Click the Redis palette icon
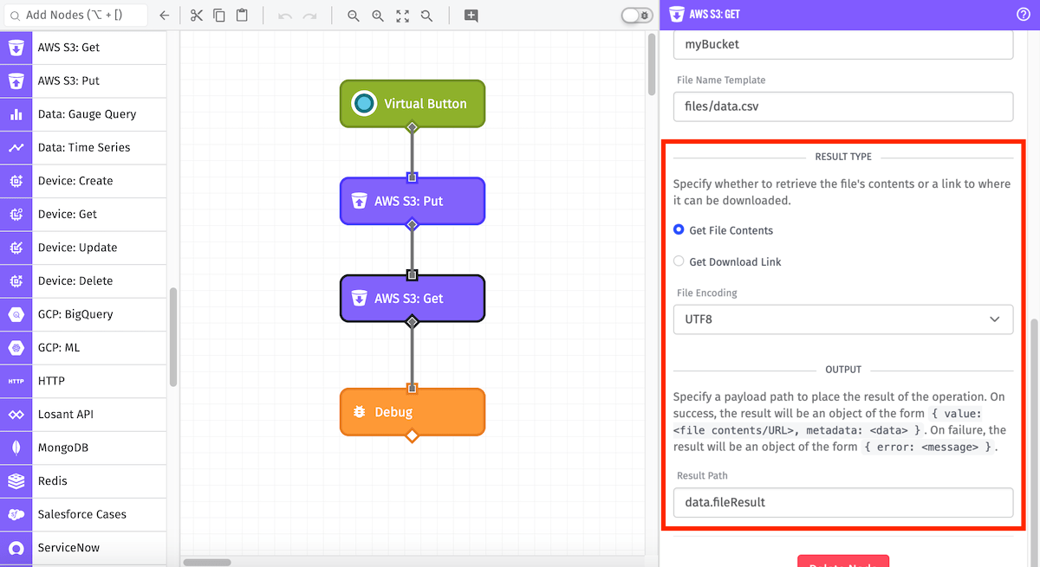This screenshot has height=567, width=1040. click(x=16, y=481)
